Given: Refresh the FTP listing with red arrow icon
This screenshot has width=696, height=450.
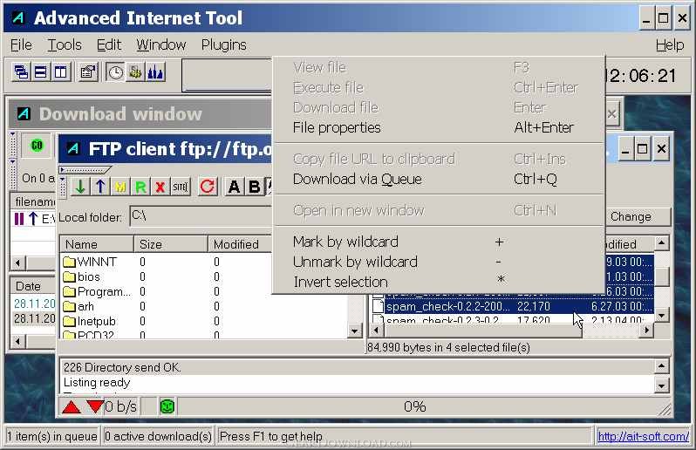Looking at the screenshot, I should click(207, 186).
